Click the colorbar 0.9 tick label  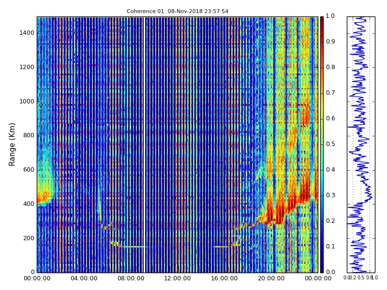[330, 42]
